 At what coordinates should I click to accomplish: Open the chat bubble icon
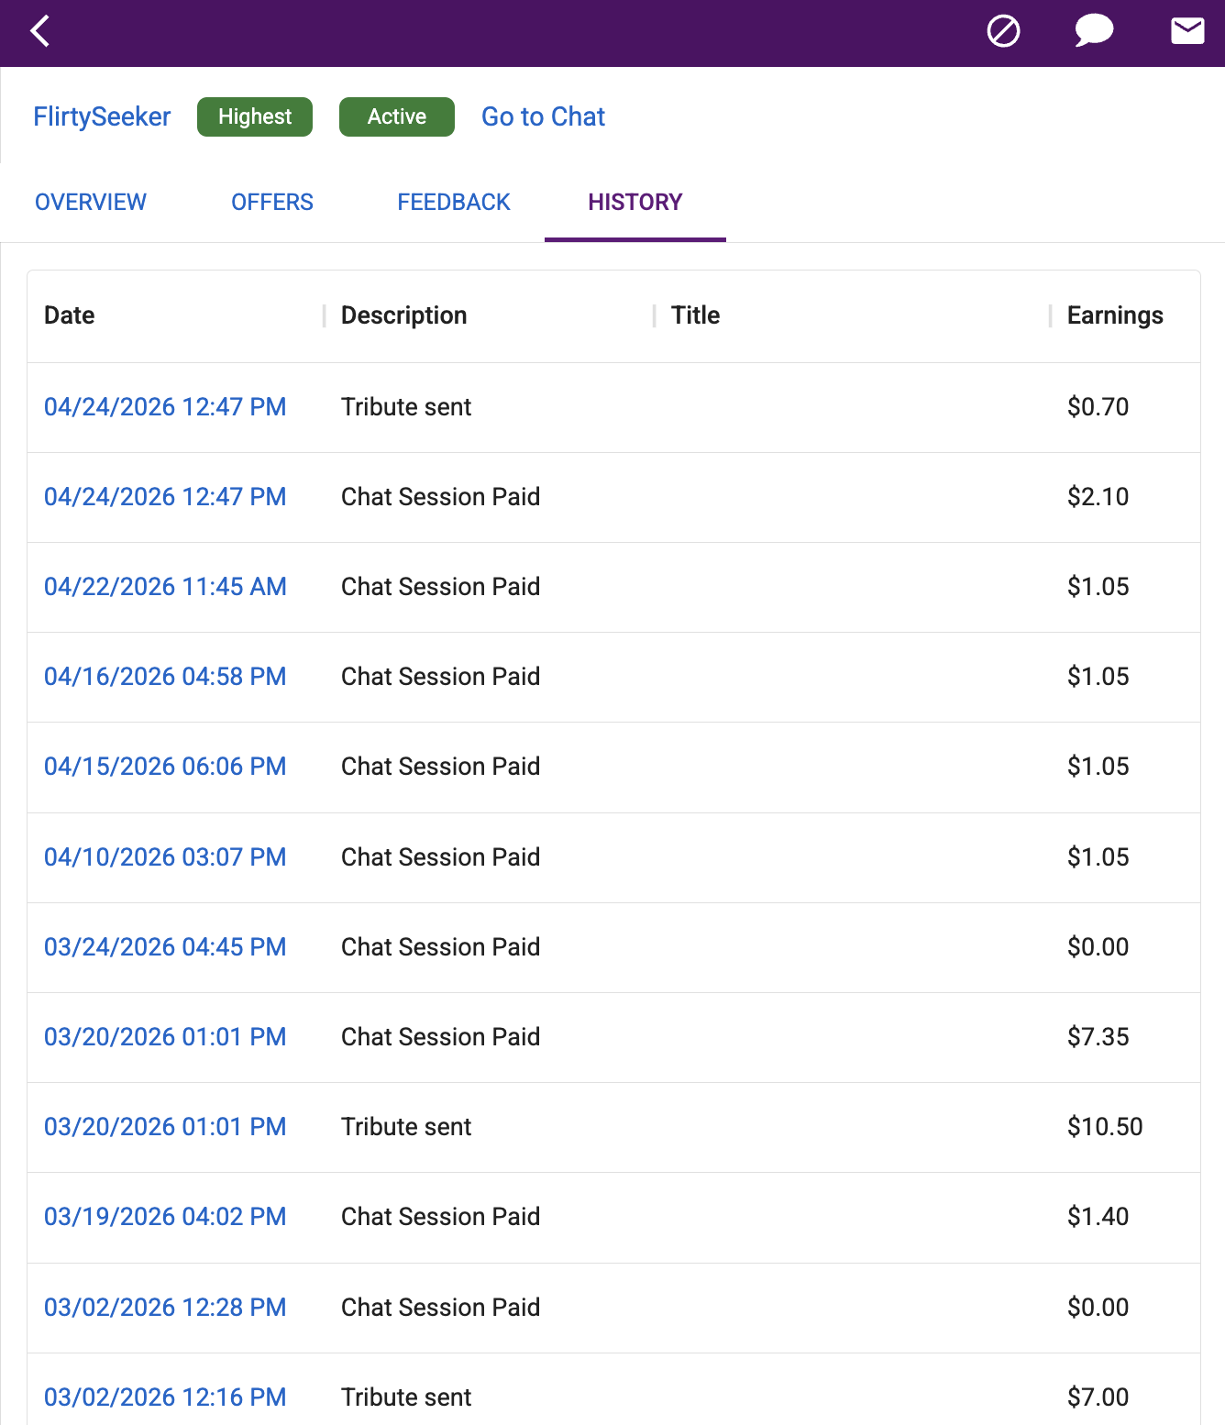pyautogui.click(x=1094, y=31)
